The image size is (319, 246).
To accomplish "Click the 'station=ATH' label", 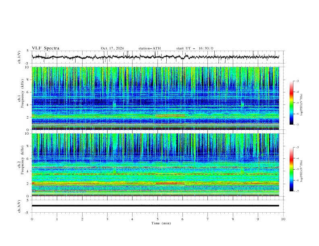I will point(149,48).
